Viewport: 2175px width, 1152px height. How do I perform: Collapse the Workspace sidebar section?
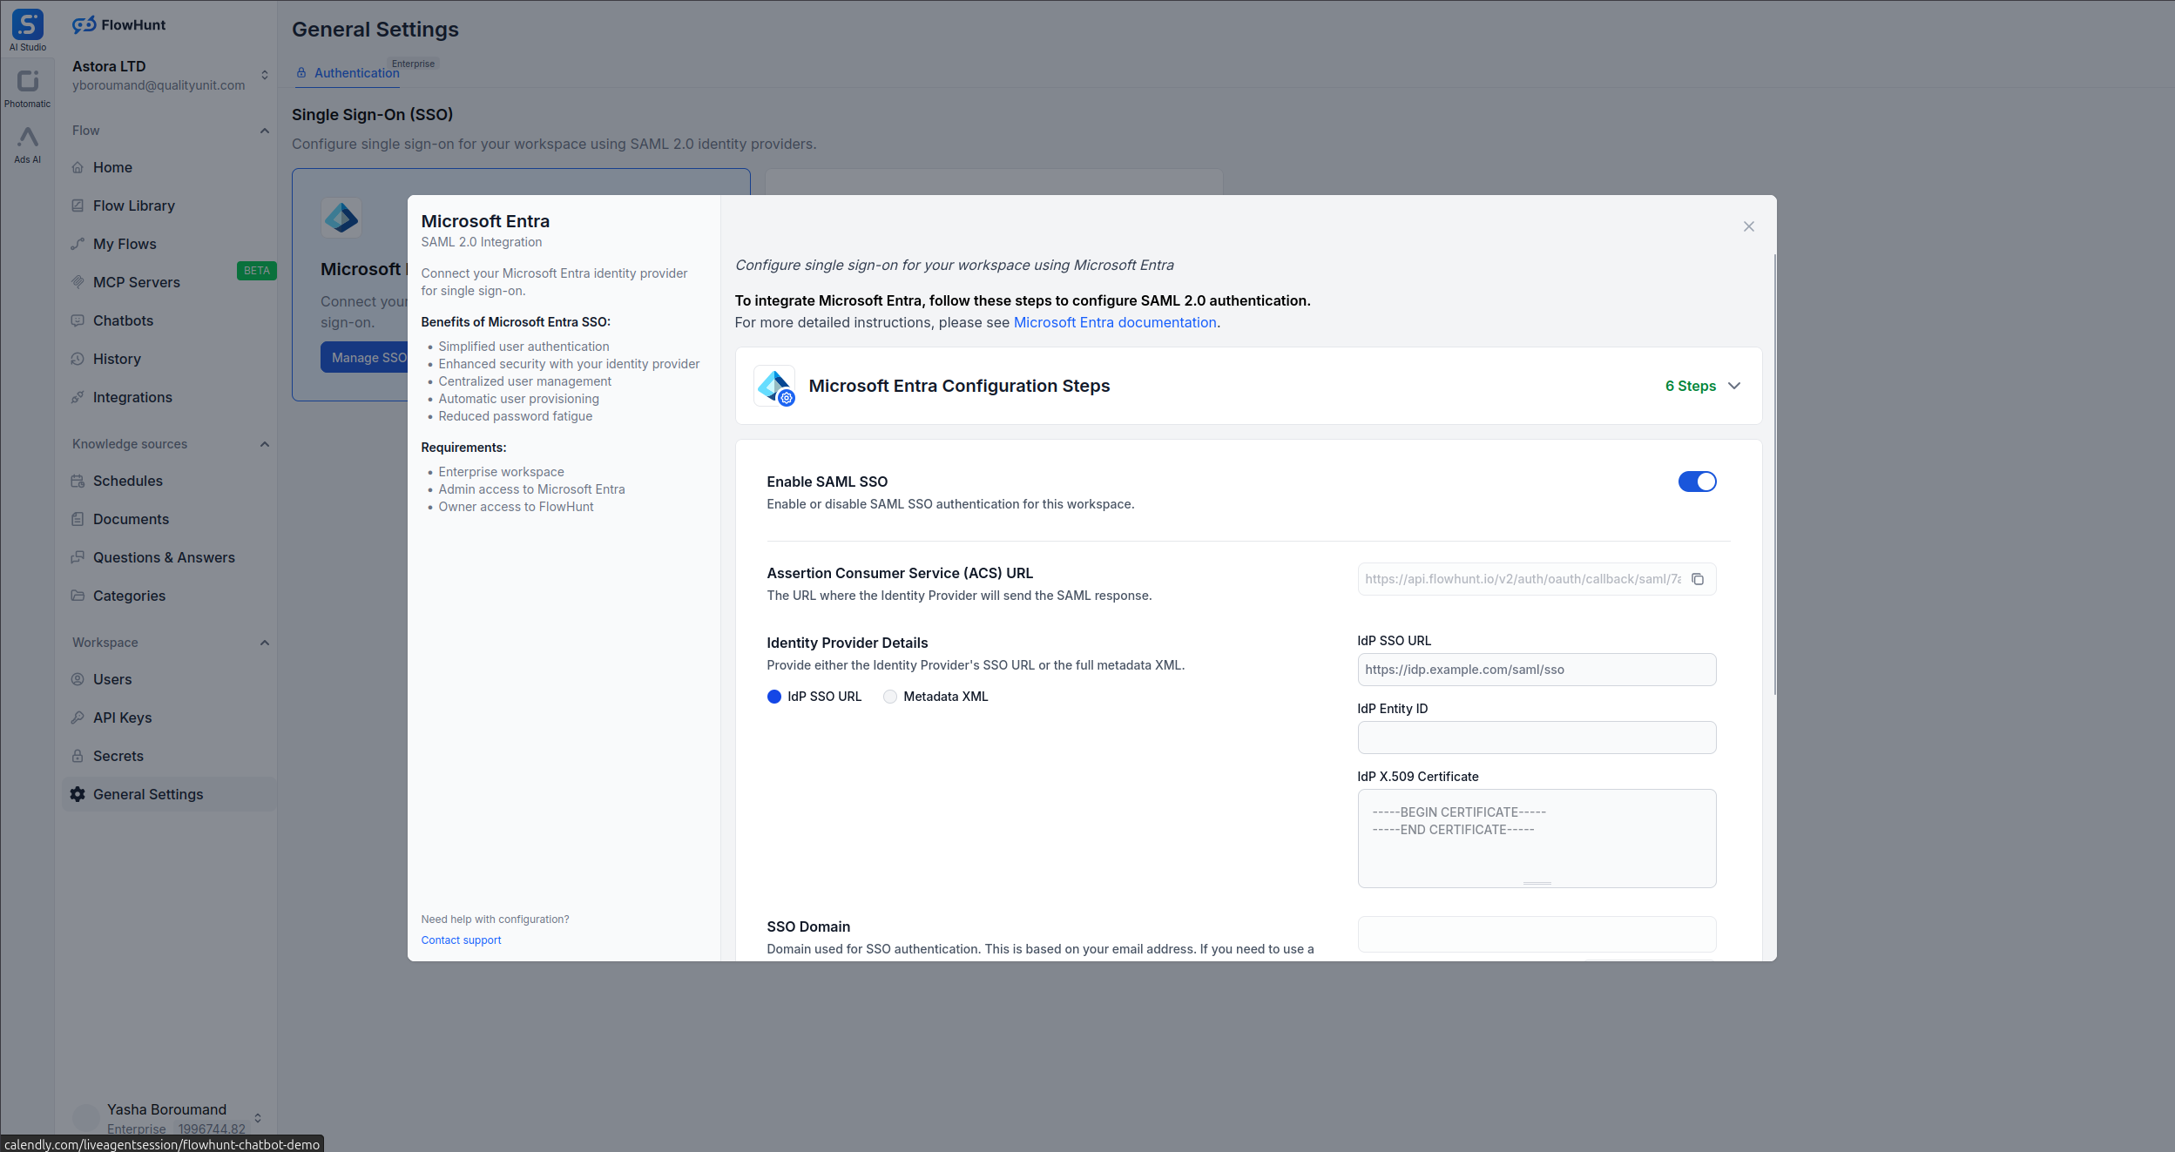265,643
